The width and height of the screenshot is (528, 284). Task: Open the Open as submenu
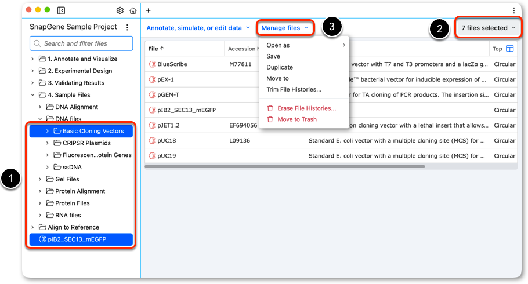point(306,45)
